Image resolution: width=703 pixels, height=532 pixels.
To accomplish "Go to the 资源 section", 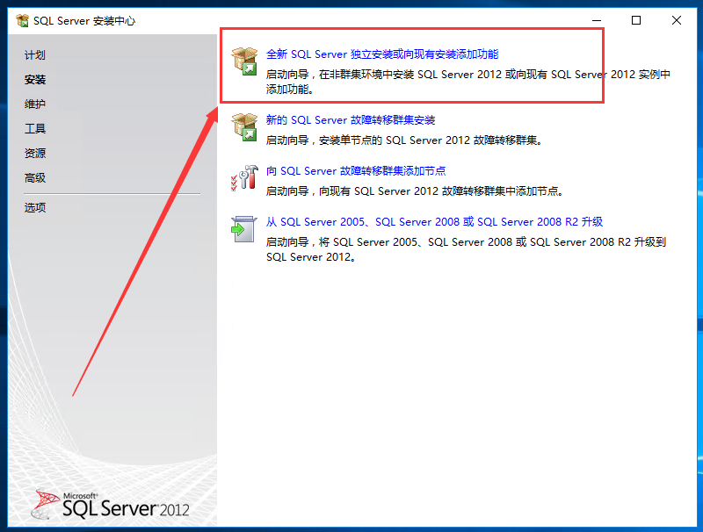I will coord(35,153).
